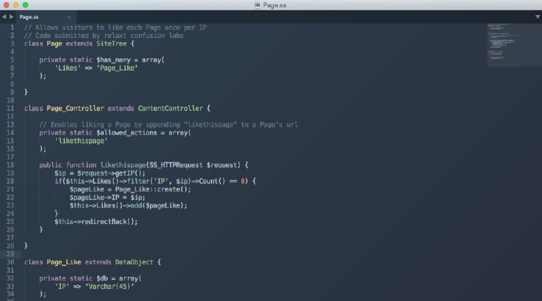Close the Page.ss tab
Image resolution: width=542 pixels, height=301 pixels.
(x=69, y=17)
